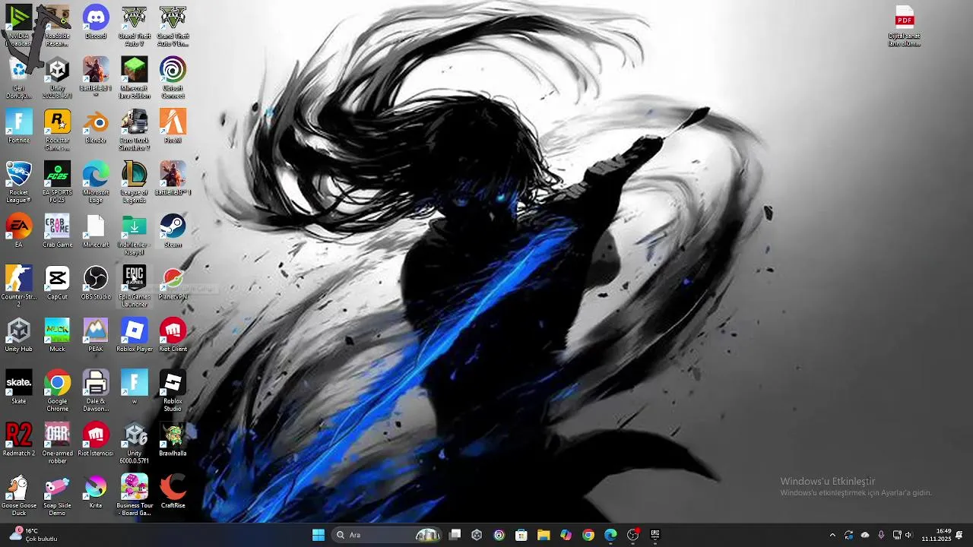Open the Roblox Player shortcut
The width and height of the screenshot is (973, 547).
pyautogui.click(x=135, y=335)
